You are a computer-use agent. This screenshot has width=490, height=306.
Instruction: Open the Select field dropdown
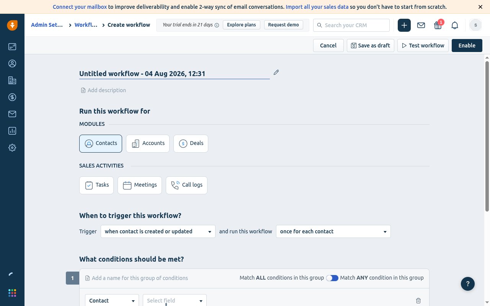coord(175,301)
